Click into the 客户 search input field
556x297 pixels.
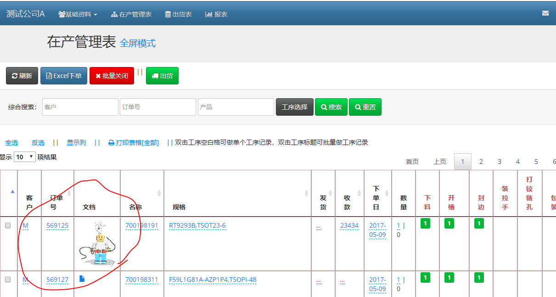[x=80, y=107]
